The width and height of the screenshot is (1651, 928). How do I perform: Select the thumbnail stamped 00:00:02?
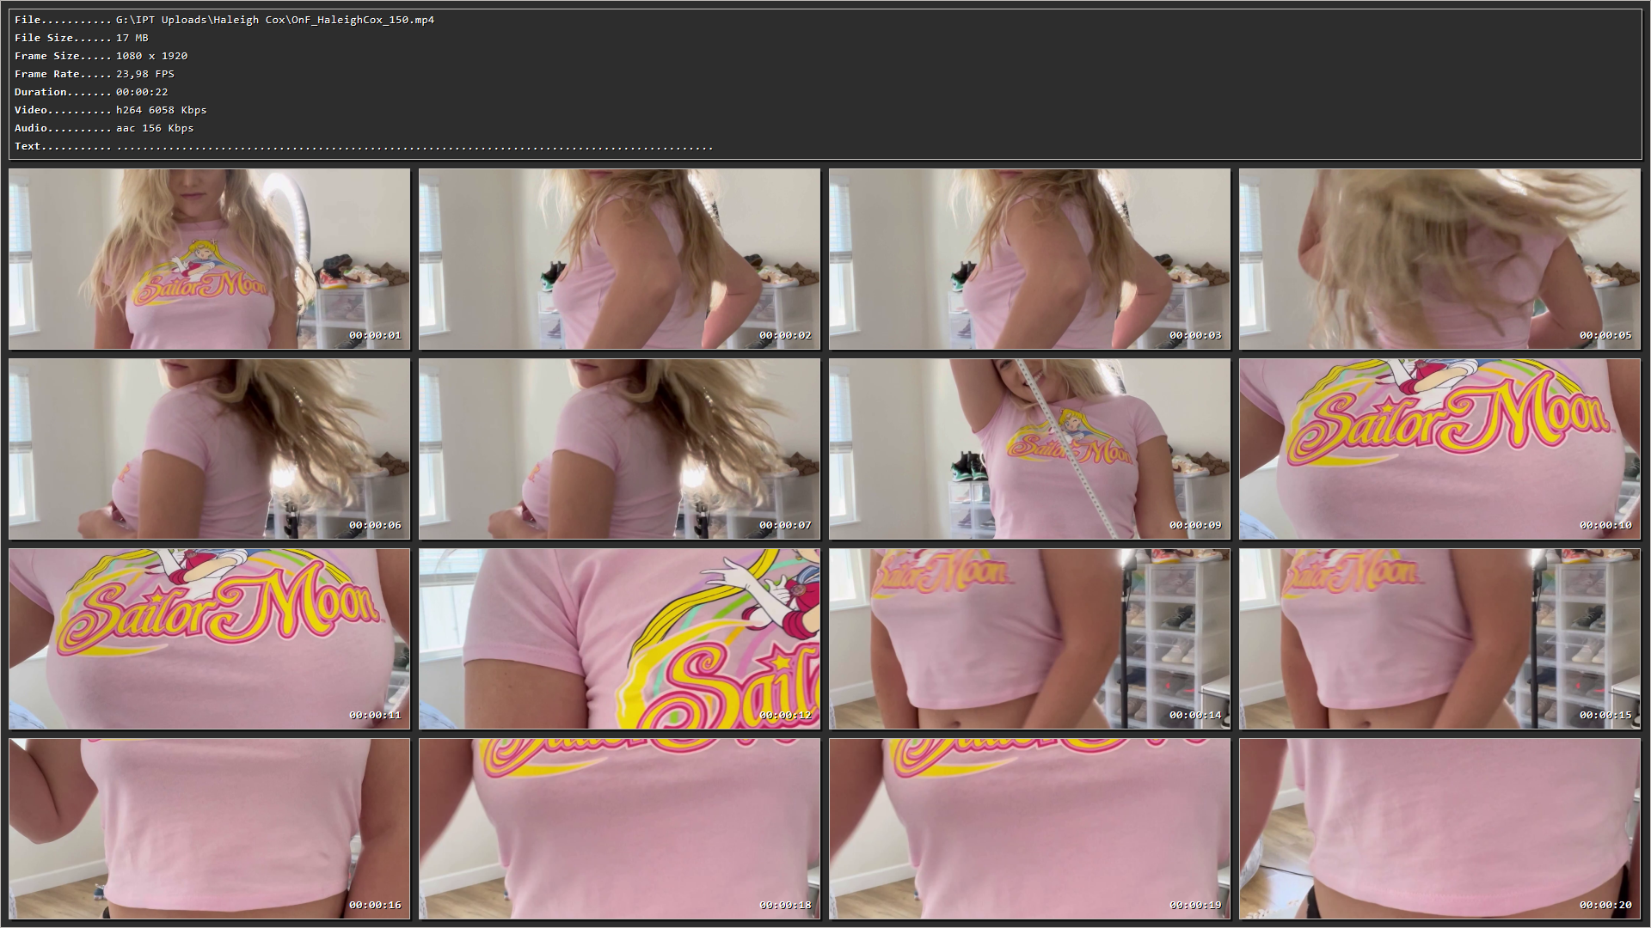[619, 259]
